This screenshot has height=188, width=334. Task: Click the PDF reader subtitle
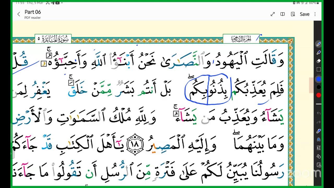tap(33, 18)
